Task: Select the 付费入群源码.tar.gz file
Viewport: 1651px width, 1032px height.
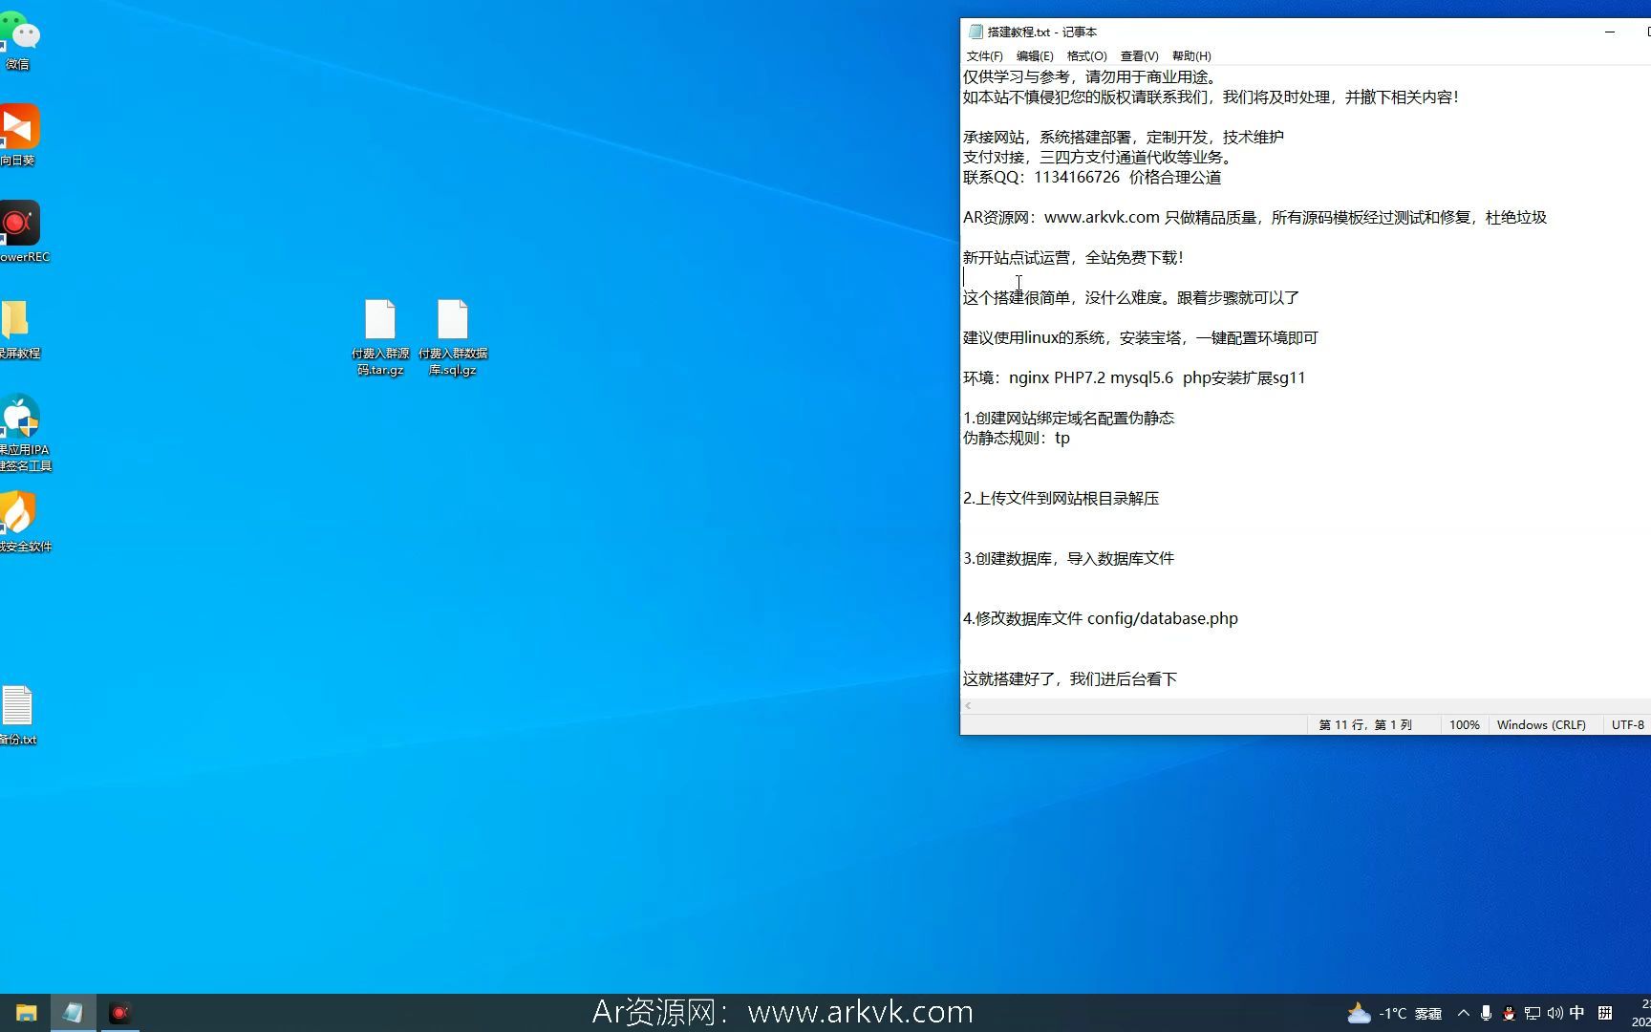Action: pos(380,337)
